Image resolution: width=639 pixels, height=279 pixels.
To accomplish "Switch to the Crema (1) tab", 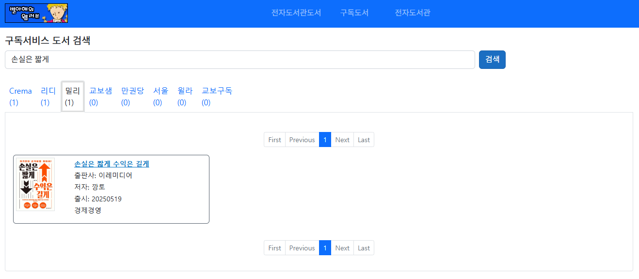I will click(x=20, y=97).
